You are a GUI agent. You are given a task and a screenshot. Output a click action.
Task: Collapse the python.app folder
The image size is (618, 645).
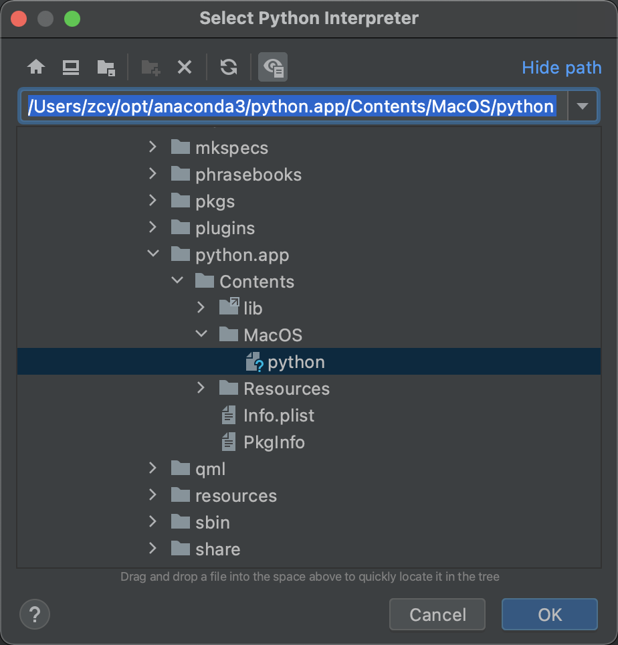coord(153,254)
